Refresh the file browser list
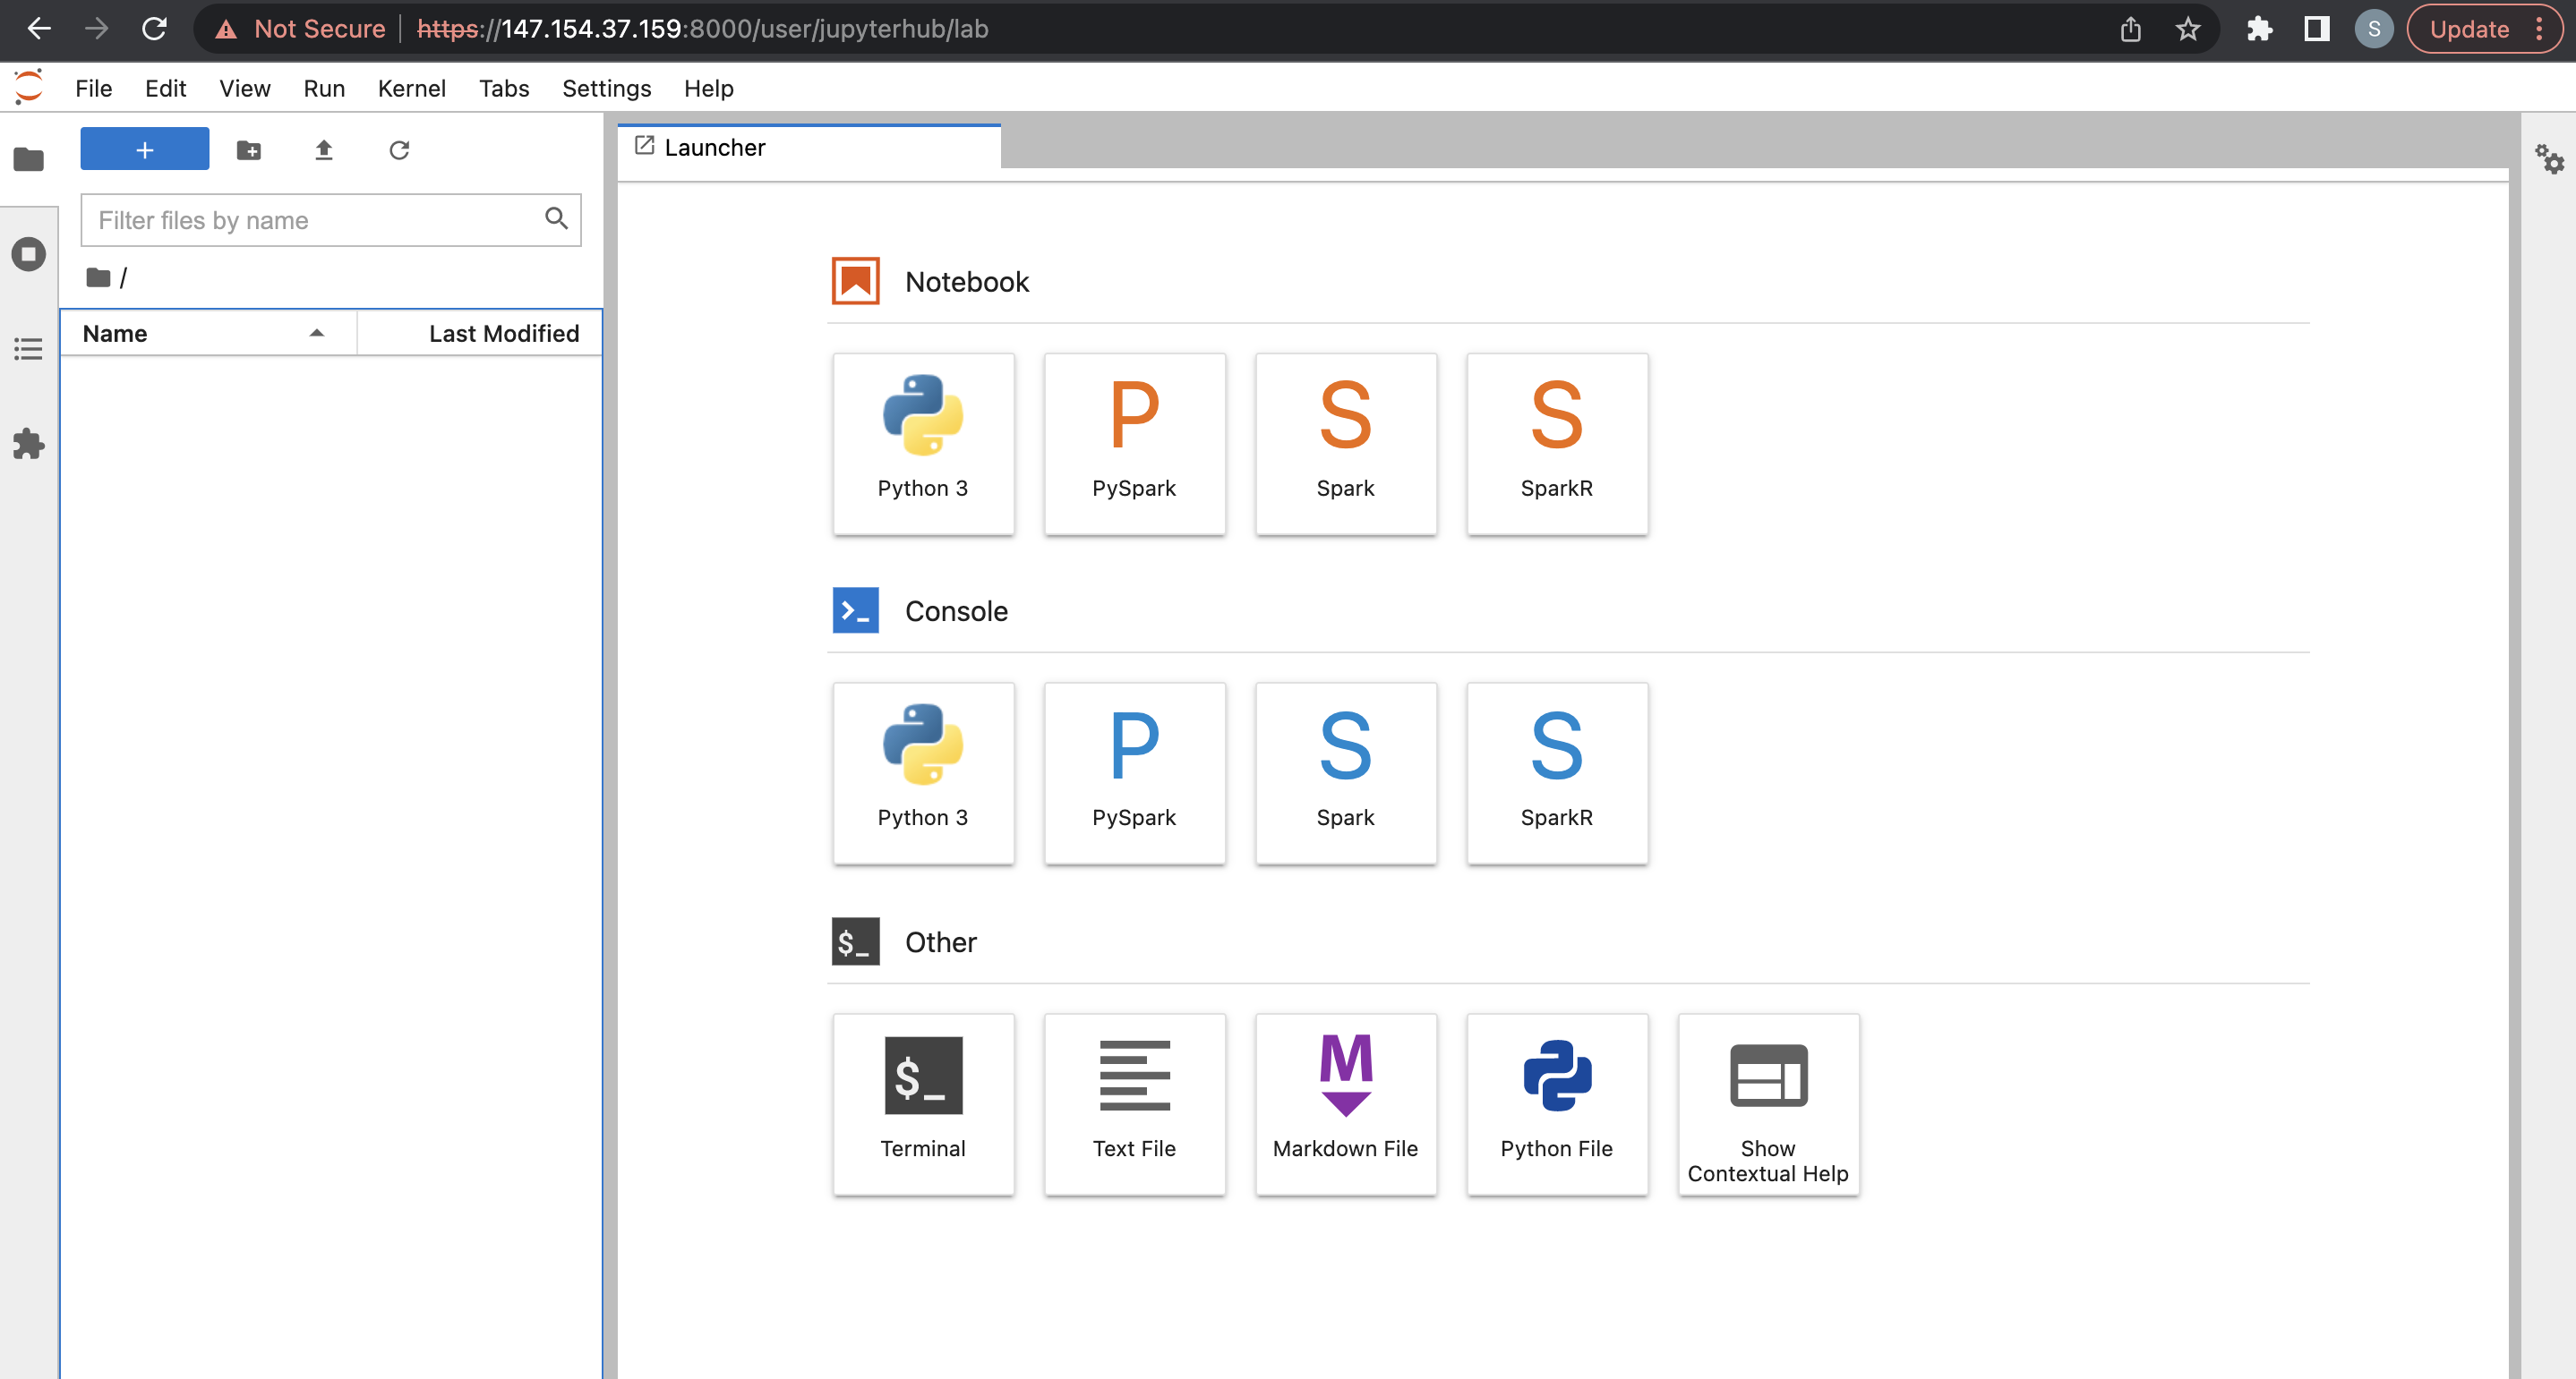The image size is (2576, 1379). [399, 150]
